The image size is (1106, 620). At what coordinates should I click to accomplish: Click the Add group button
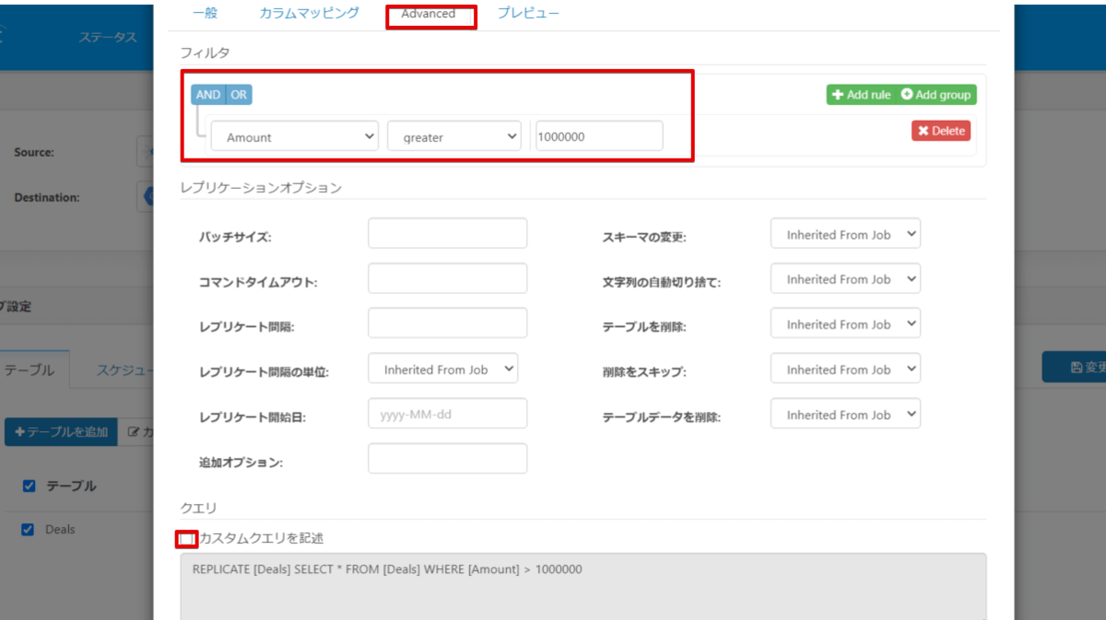[x=935, y=95]
